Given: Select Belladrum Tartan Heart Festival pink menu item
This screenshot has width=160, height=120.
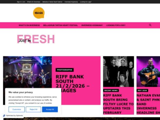Looking at the screenshot, I should 61,25.
